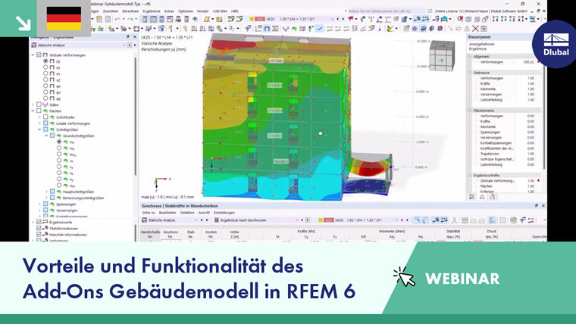Click the filter tab icon at Steuerpanel bottom

pyautogui.click(x=492, y=197)
